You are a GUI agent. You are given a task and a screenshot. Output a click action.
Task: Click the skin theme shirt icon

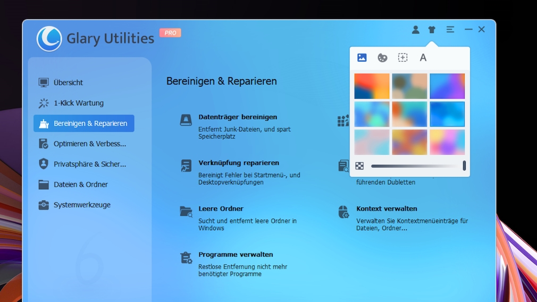432,30
